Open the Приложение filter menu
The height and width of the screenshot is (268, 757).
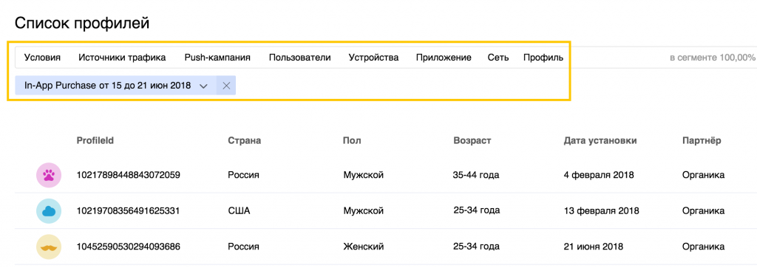point(444,58)
